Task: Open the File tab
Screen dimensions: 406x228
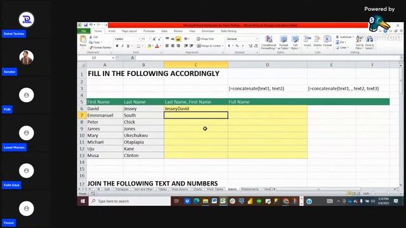Action: click(84, 31)
